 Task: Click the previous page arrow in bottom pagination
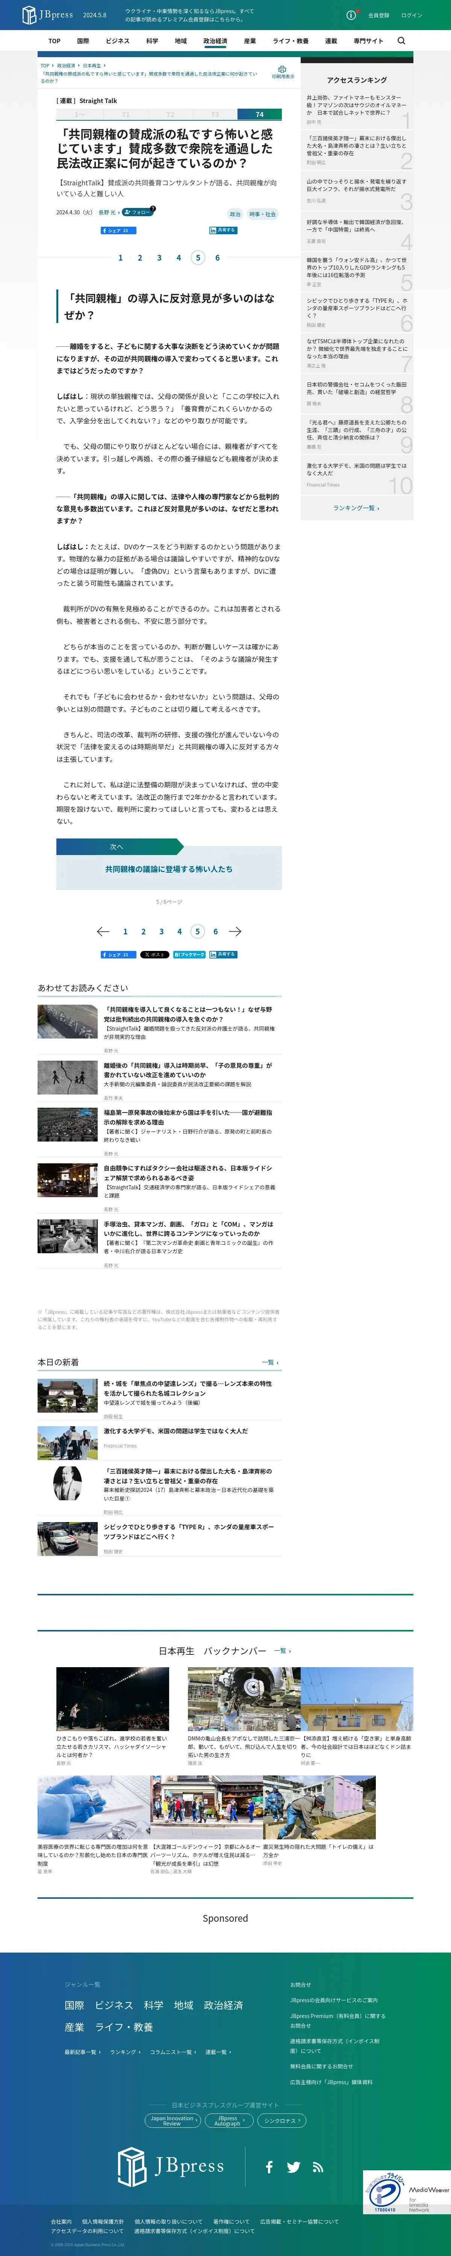click(103, 931)
